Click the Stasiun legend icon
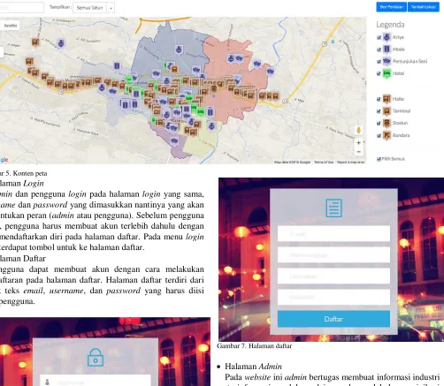 387,123
